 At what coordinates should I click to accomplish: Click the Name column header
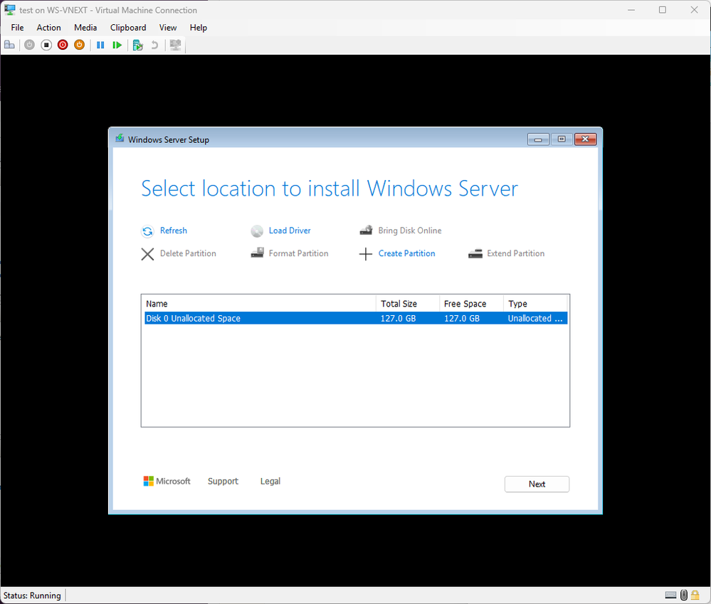click(259, 304)
